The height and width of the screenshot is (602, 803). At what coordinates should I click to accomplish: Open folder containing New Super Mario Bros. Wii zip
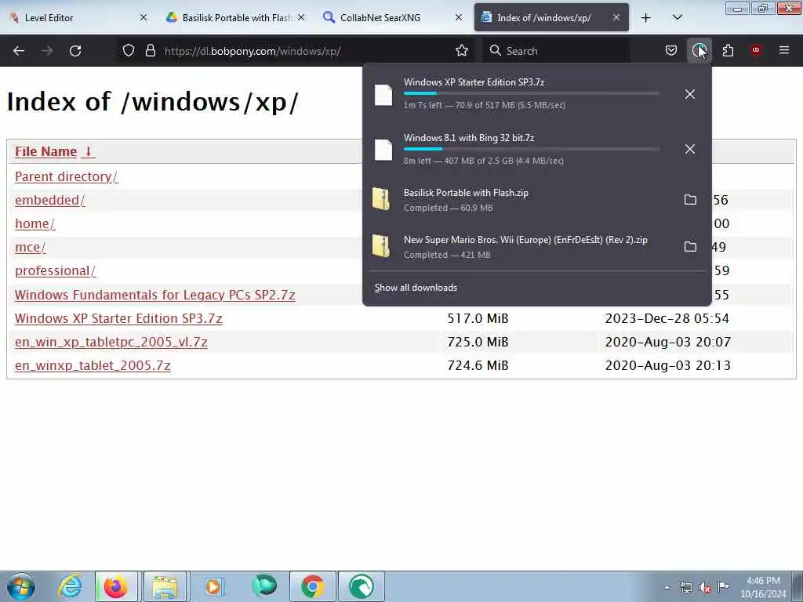click(x=690, y=247)
